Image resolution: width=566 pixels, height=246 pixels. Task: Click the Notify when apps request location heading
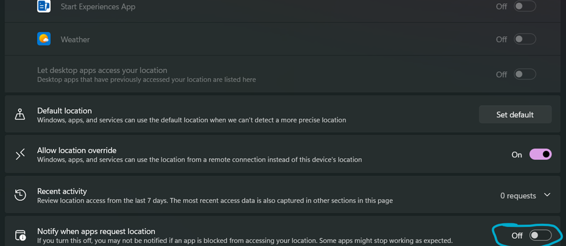point(96,231)
